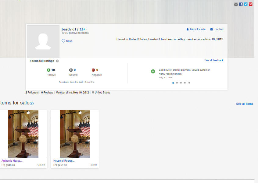Open the Items for sale link
The image size is (258, 183).
[198, 29]
